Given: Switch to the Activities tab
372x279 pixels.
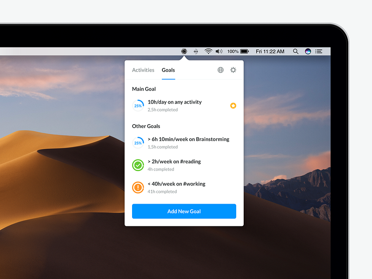Looking at the screenshot, I should (143, 70).
